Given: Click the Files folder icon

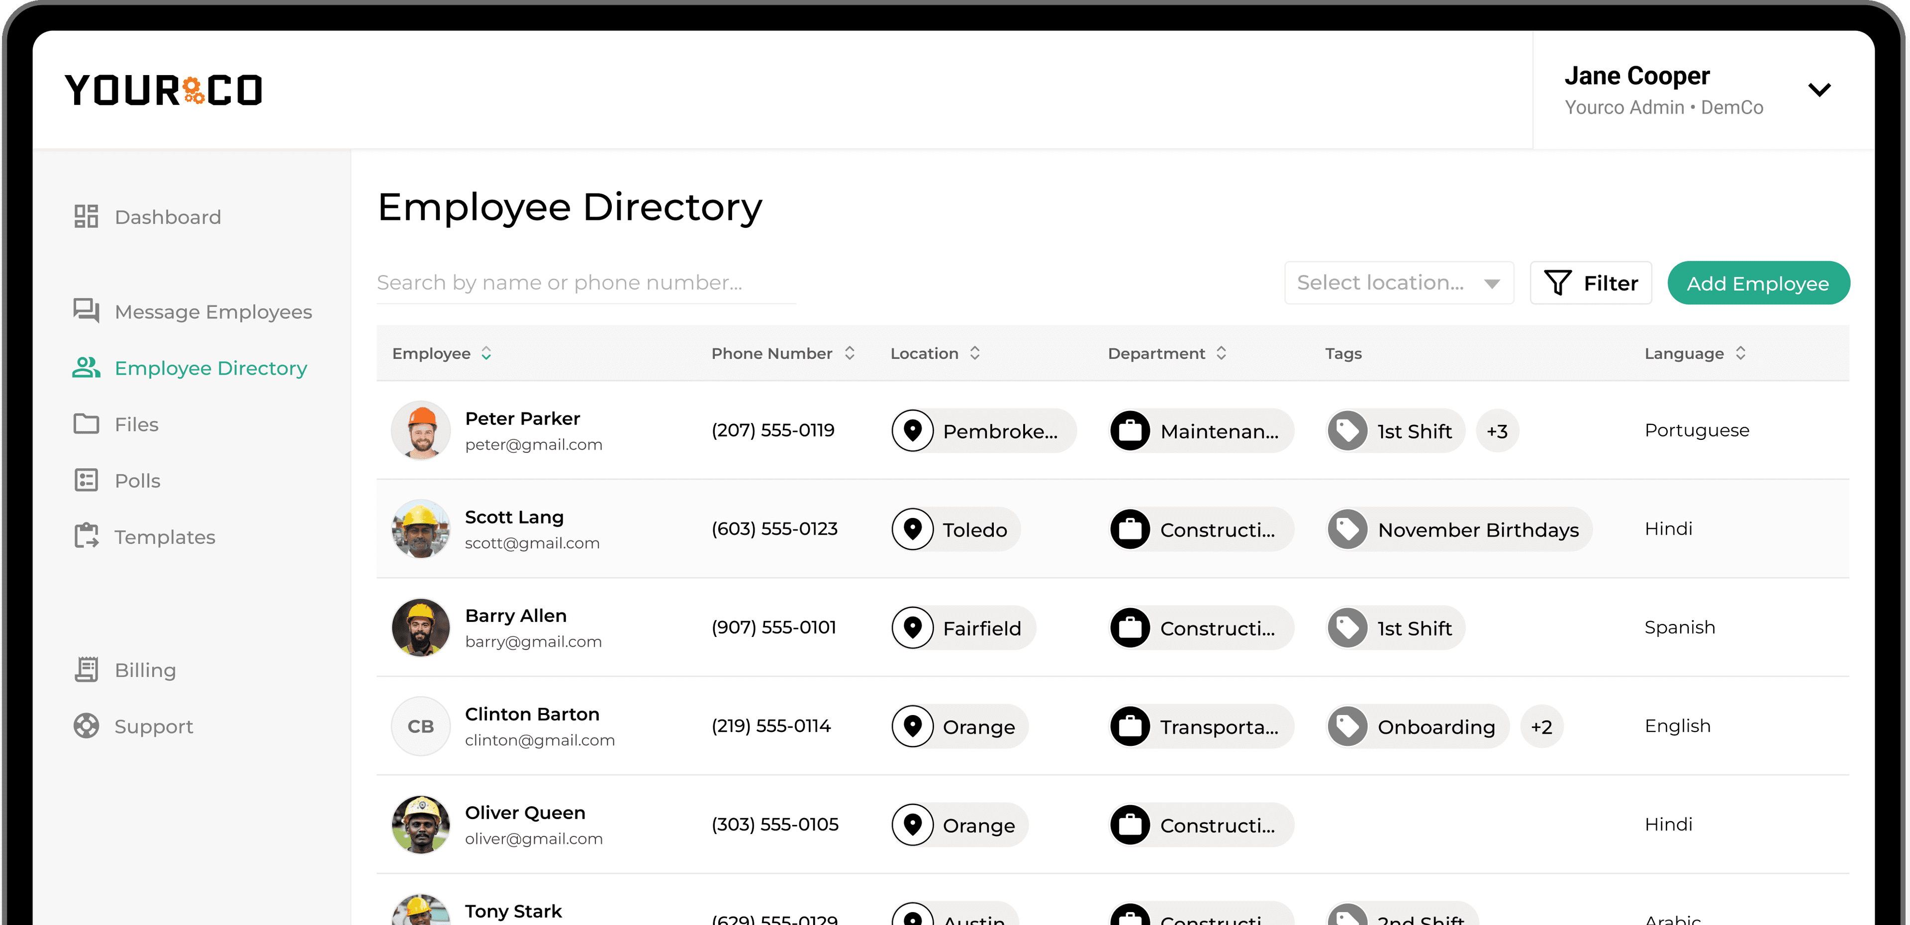Looking at the screenshot, I should click(86, 423).
